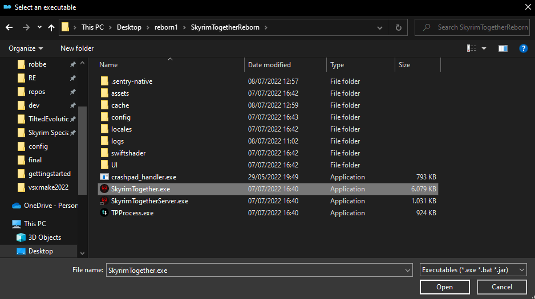Open the recent locations dropdown chevron
This screenshot has height=299, width=535.
tap(39, 27)
